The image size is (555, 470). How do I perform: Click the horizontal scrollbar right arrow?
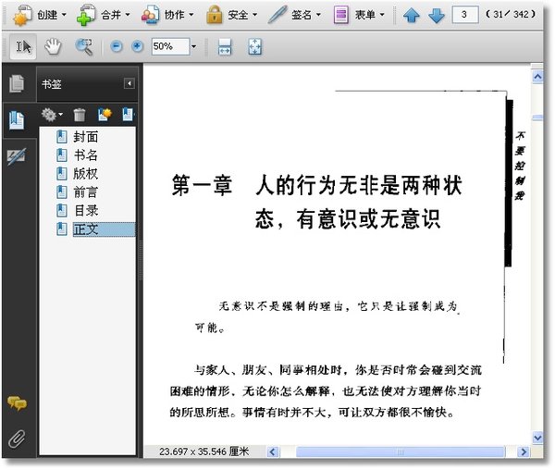point(524,451)
